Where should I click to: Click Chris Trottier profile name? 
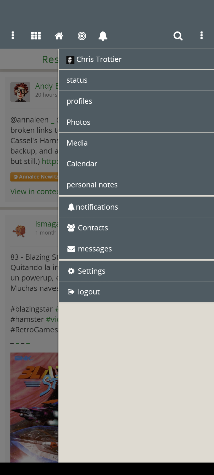(x=99, y=59)
